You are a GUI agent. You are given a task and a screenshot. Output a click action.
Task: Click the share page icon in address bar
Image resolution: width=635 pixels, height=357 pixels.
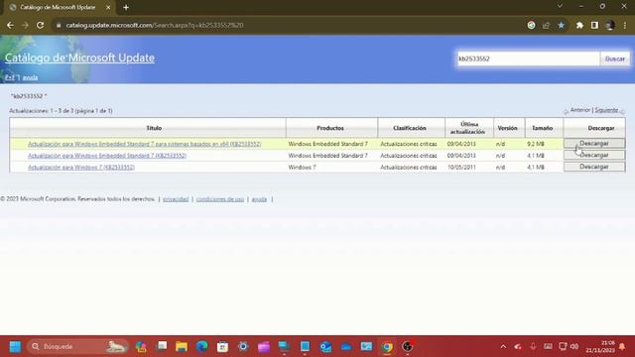click(x=547, y=25)
